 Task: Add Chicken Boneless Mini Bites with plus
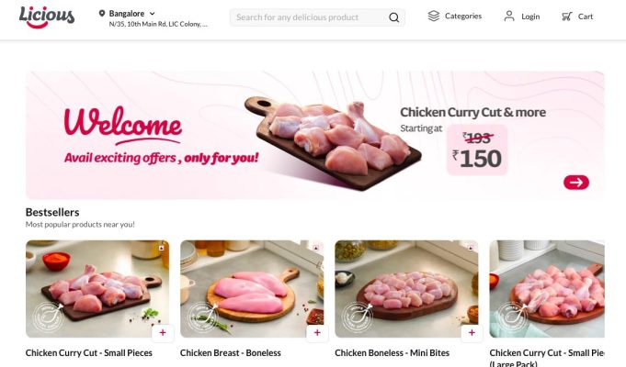click(472, 333)
